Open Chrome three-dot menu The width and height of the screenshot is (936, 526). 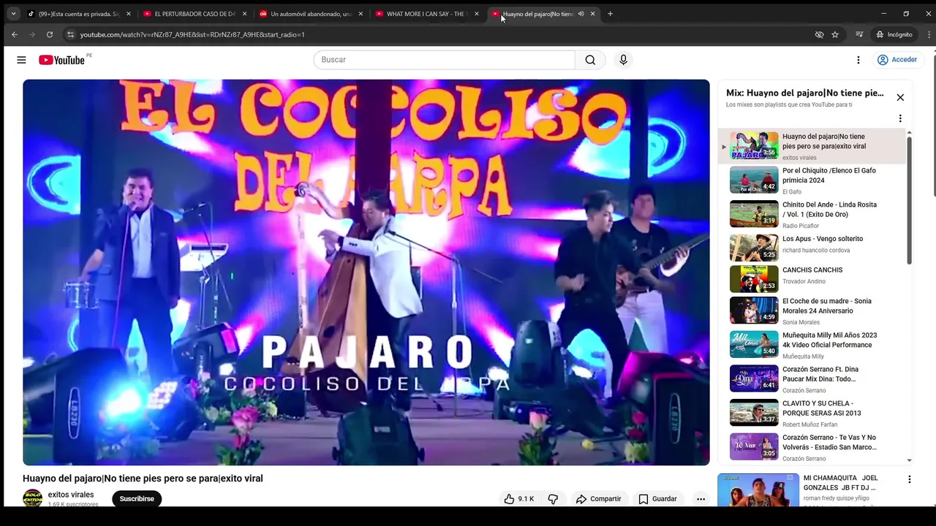click(930, 34)
